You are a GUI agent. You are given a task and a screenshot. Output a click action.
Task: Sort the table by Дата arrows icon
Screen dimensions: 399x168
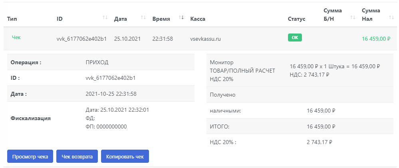coord(143,18)
